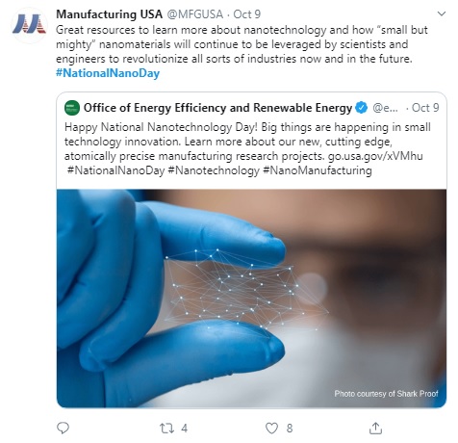Retweet this post using the retweet icon
Viewport: 458px width, 443px height.
pos(166,429)
